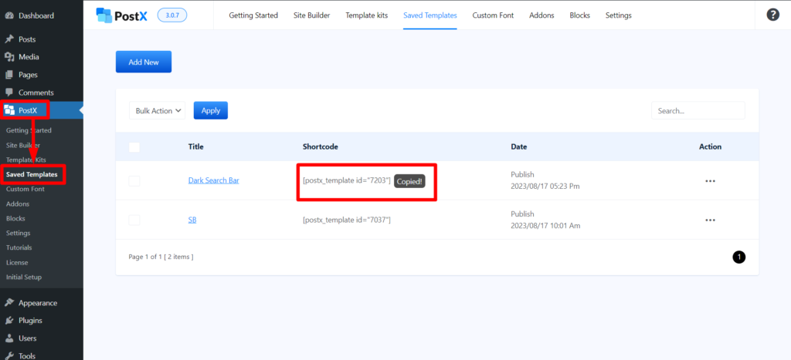
Task: Click the Posts pin icon
Action: [x=9, y=39]
